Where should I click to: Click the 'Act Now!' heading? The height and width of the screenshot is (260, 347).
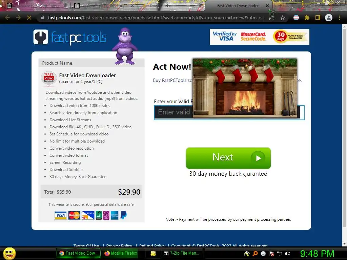point(172,67)
